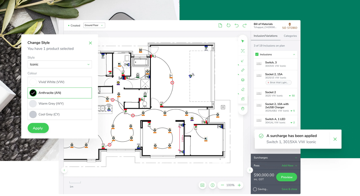Click the Socket 2 3025 VW Iconic row
Viewport: 360px width, 196px height.
(x=275, y=94)
